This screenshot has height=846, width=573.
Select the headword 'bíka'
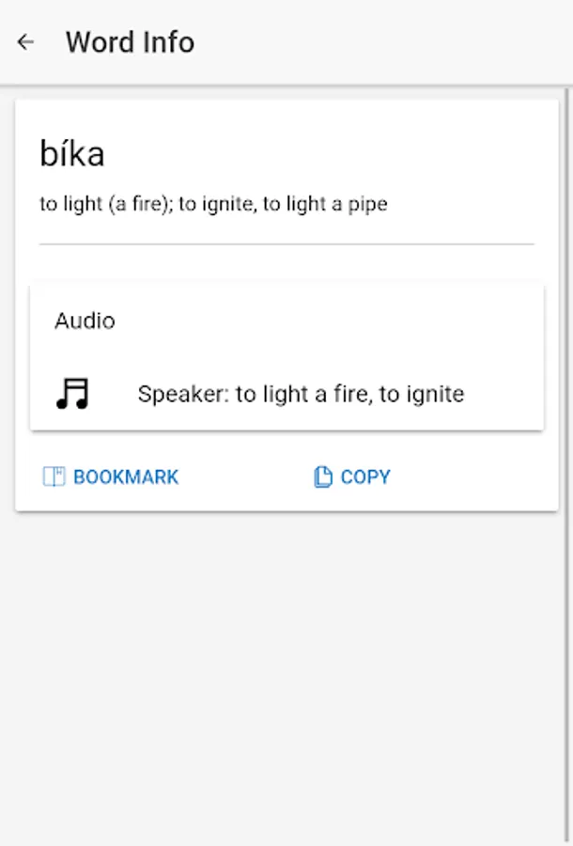pyautogui.click(x=72, y=154)
